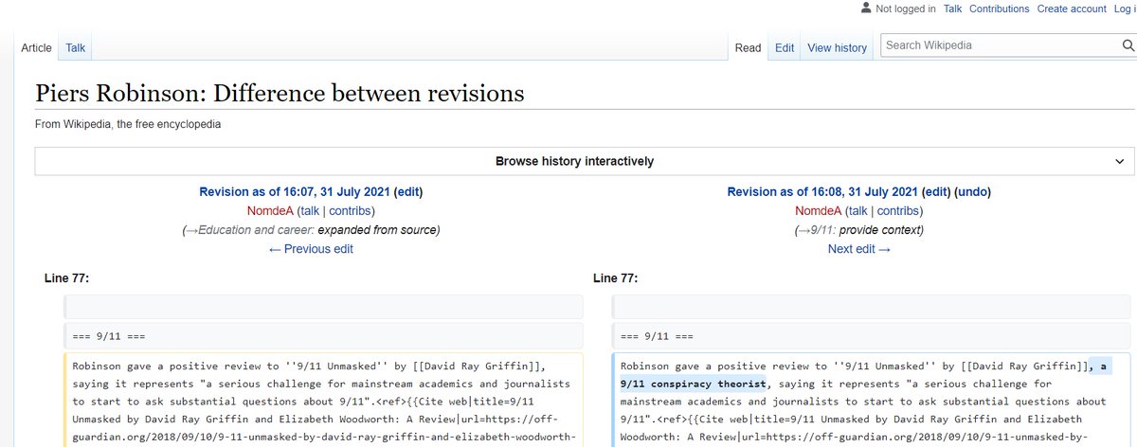Go to Next edit
The image size is (1137, 447).
(x=859, y=248)
